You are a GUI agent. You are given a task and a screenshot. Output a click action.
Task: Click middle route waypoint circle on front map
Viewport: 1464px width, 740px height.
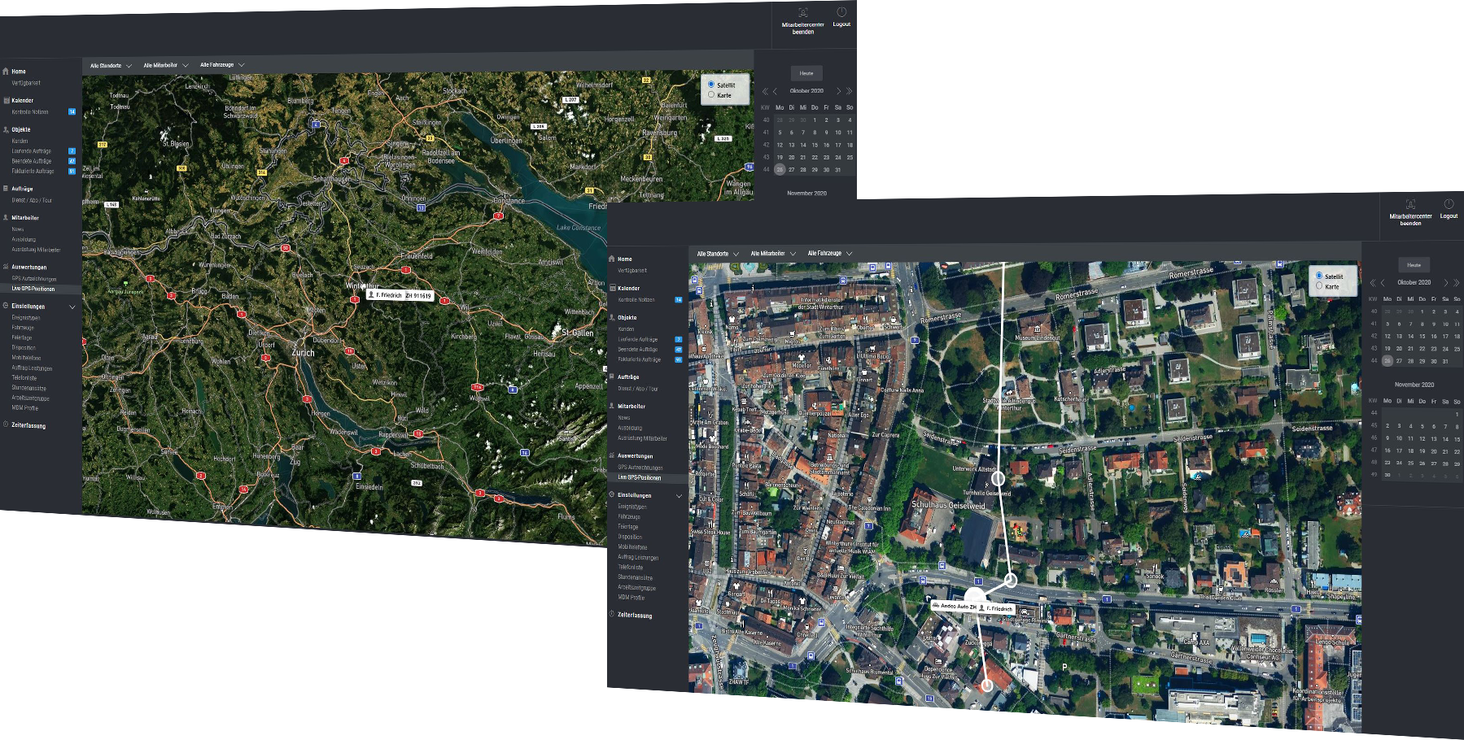[x=1010, y=580]
